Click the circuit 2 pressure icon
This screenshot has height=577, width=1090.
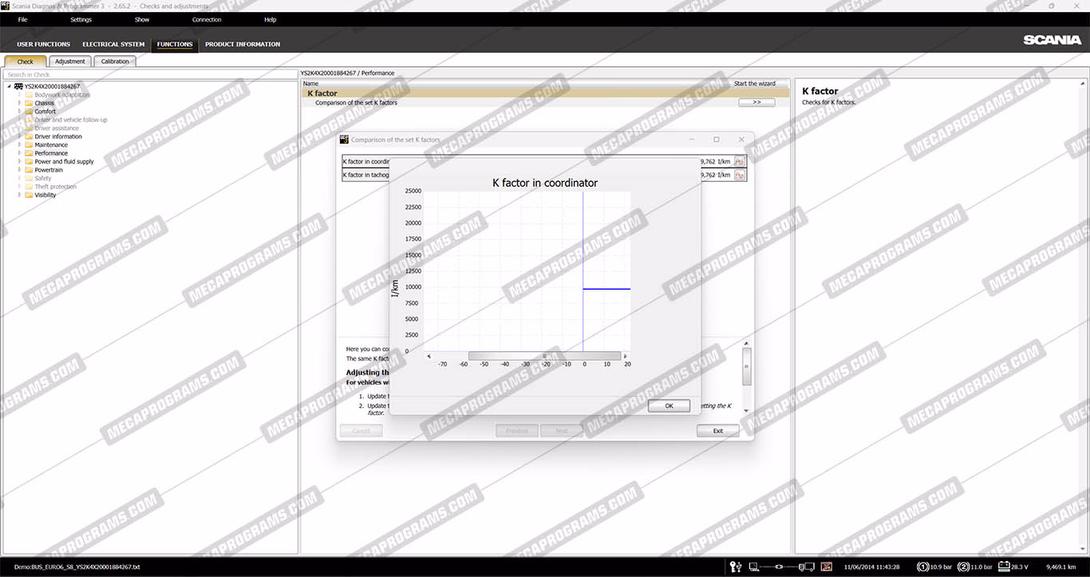[963, 567]
